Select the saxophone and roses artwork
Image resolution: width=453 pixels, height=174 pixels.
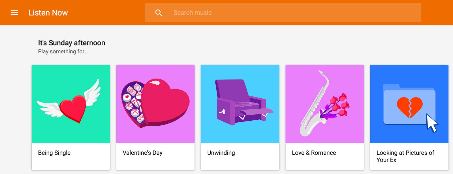pos(325,104)
